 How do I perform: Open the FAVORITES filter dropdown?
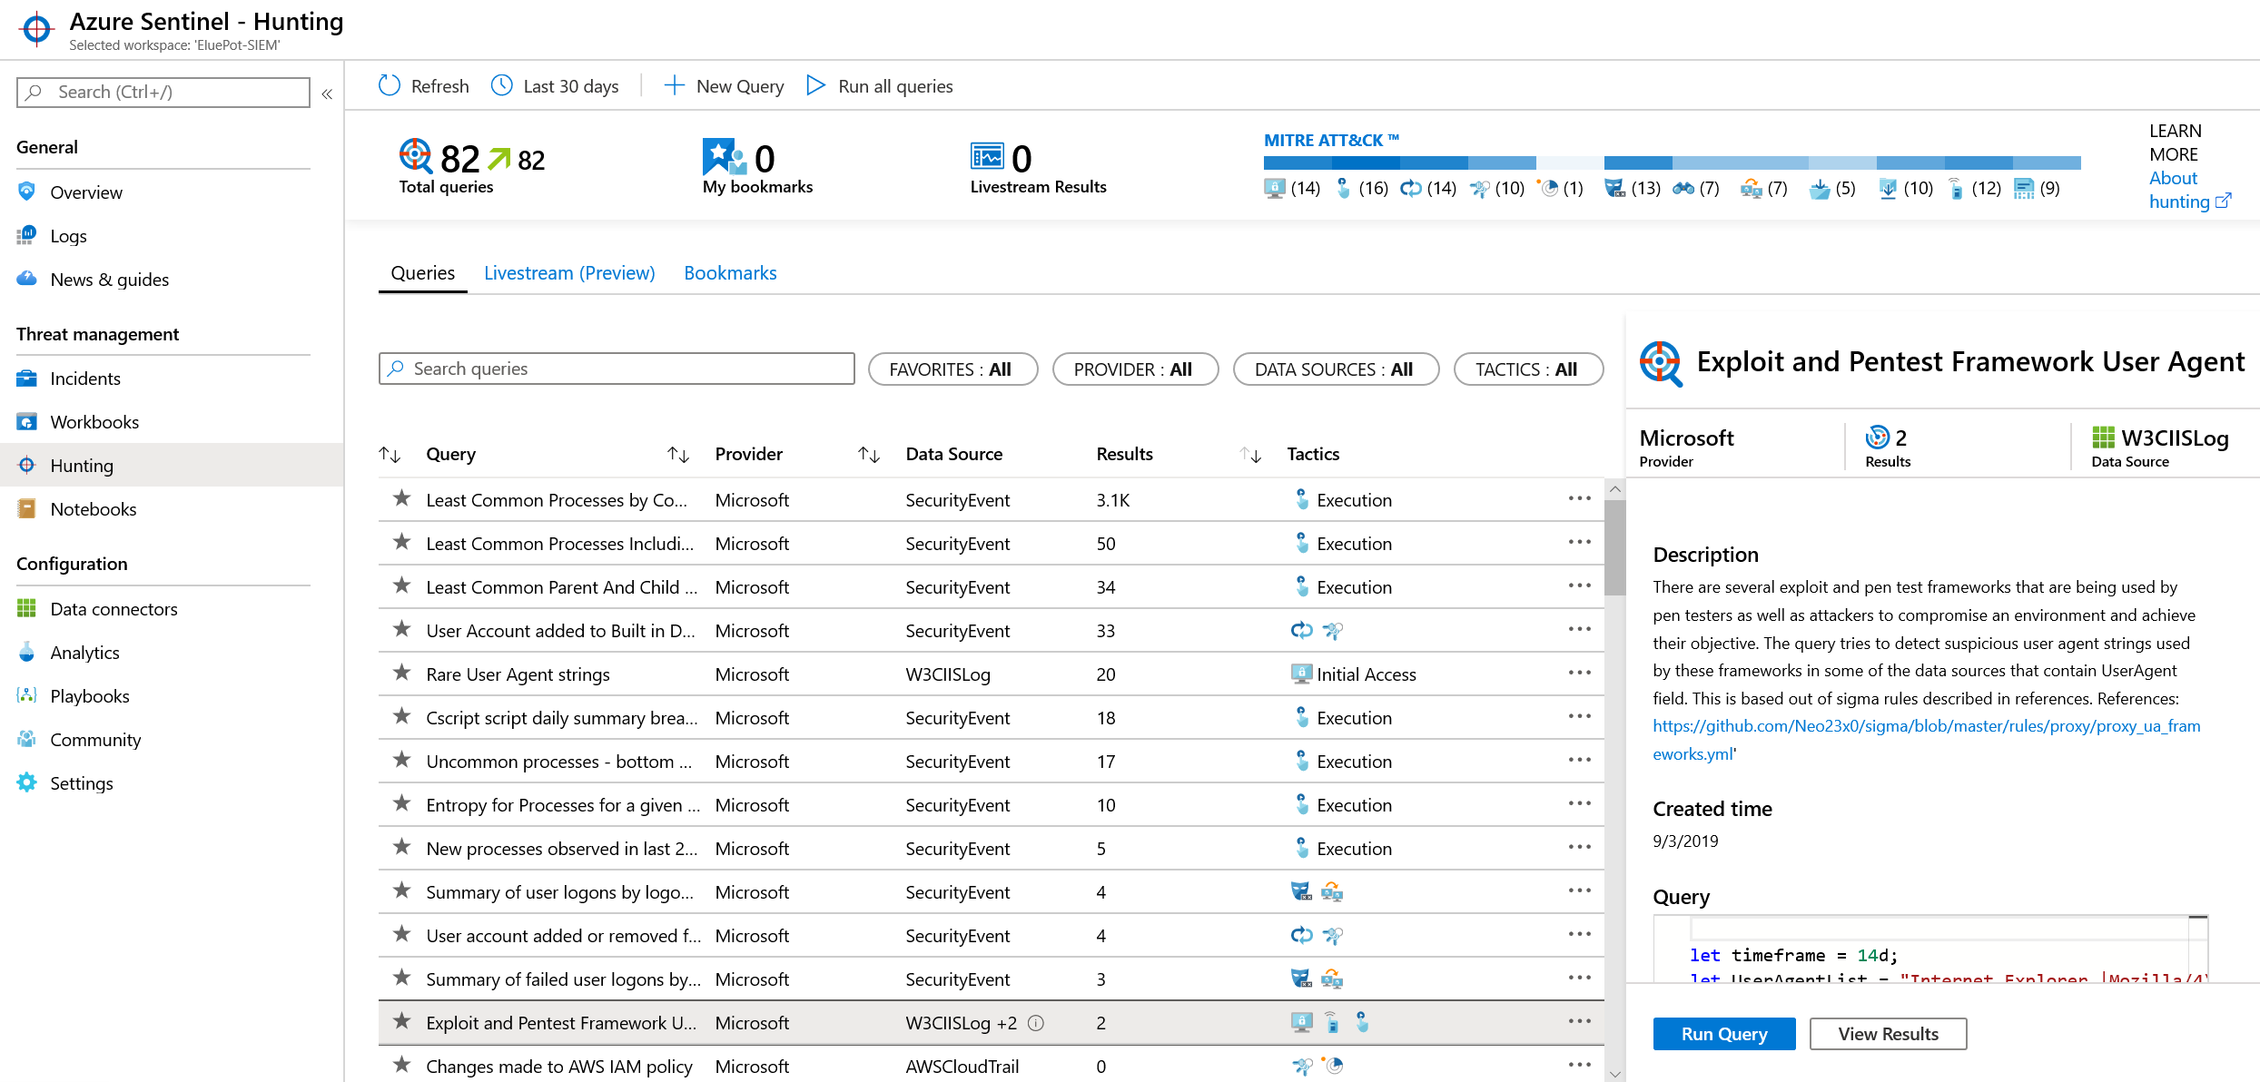point(952,369)
